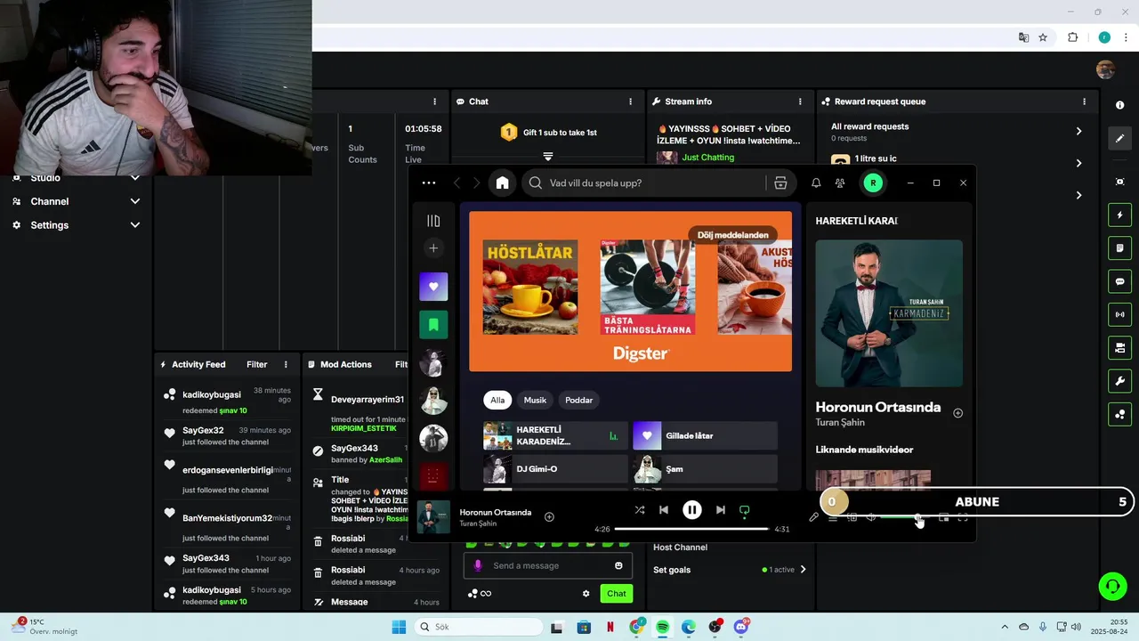Open Activity Feed Filter

click(x=257, y=364)
